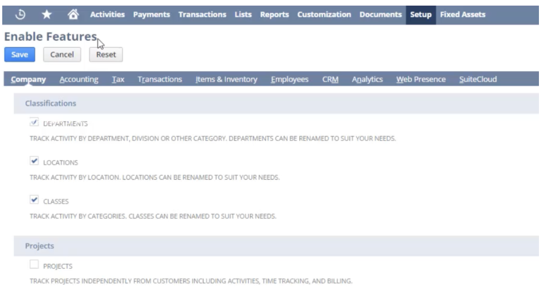Open the Customization menu
This screenshot has width=549, height=291.
point(324,15)
